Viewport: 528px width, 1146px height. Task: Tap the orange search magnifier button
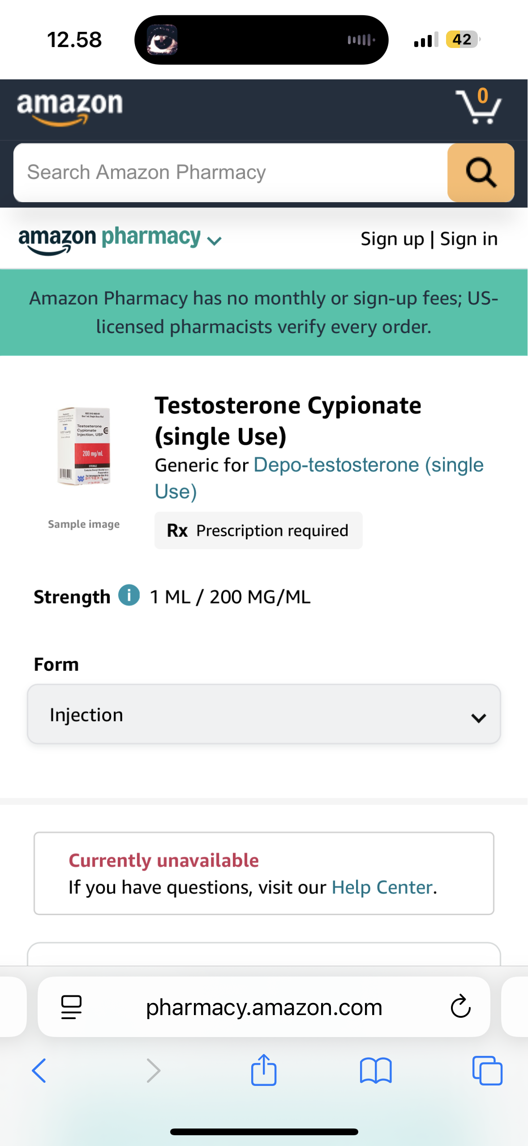[x=481, y=173]
